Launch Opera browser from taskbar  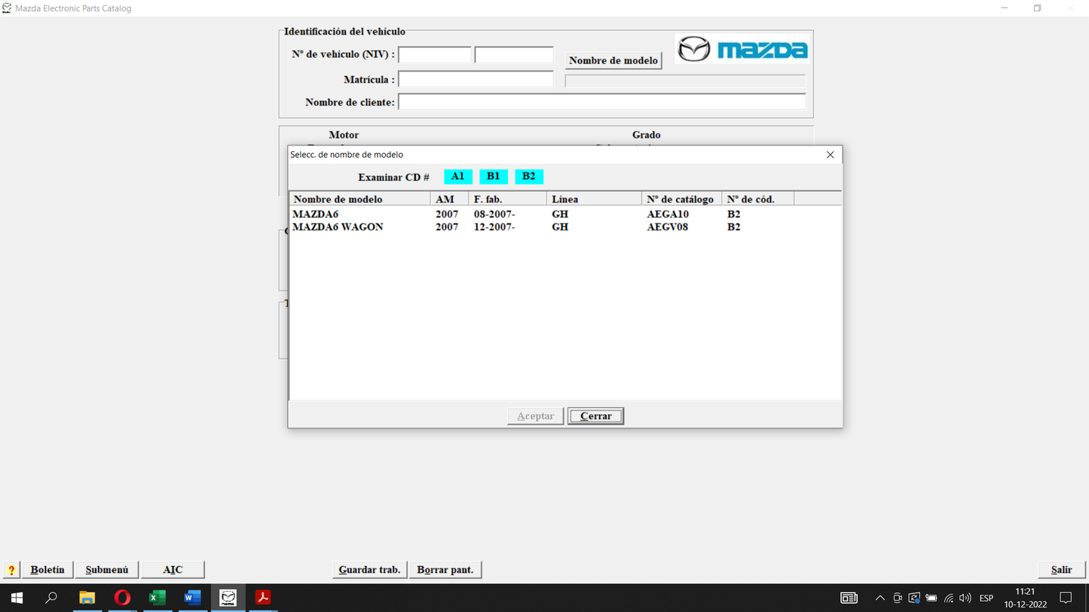122,598
